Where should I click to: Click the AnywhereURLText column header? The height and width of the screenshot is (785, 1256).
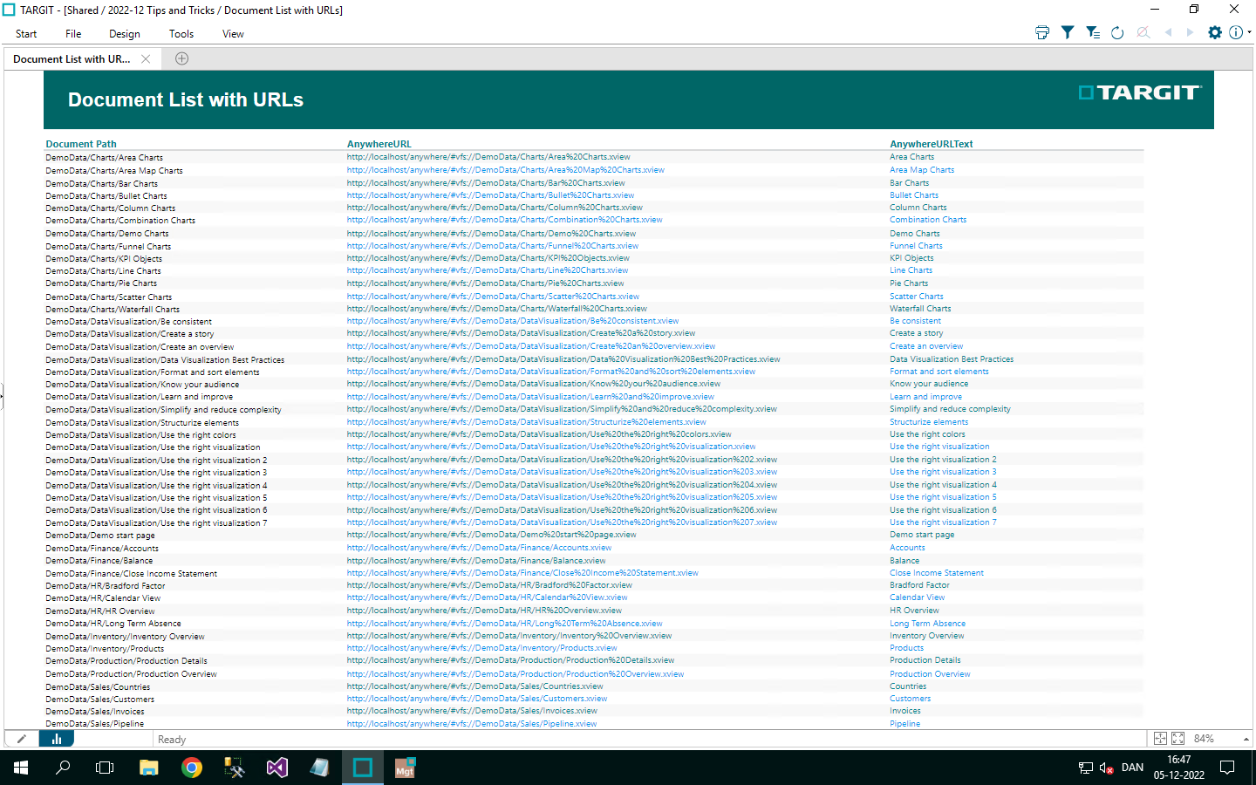(932, 144)
